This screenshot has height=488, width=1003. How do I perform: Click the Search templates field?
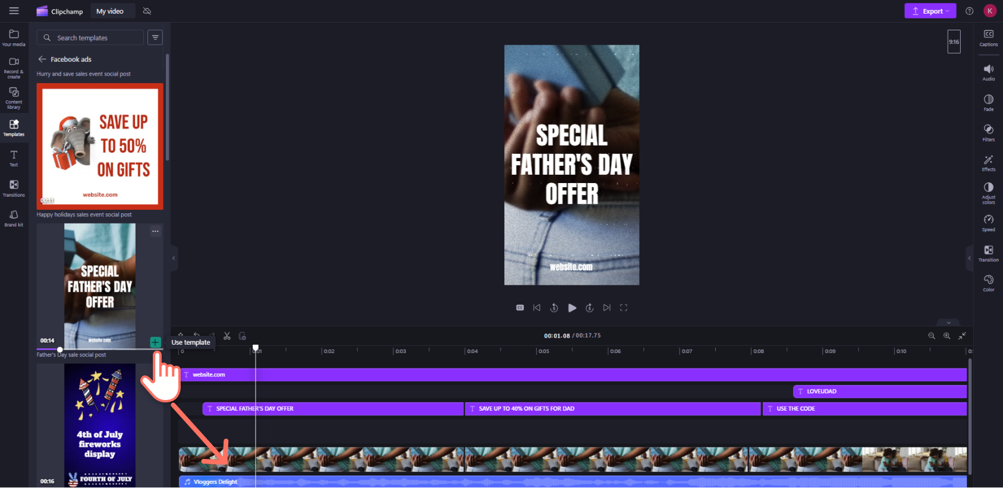pyautogui.click(x=90, y=37)
